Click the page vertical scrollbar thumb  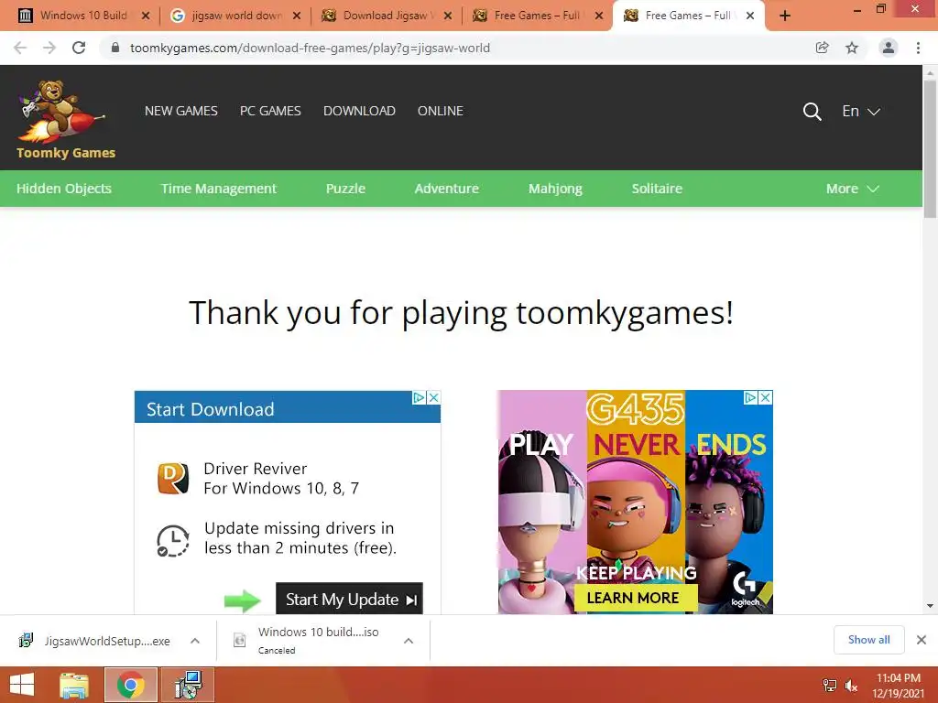[930, 148]
